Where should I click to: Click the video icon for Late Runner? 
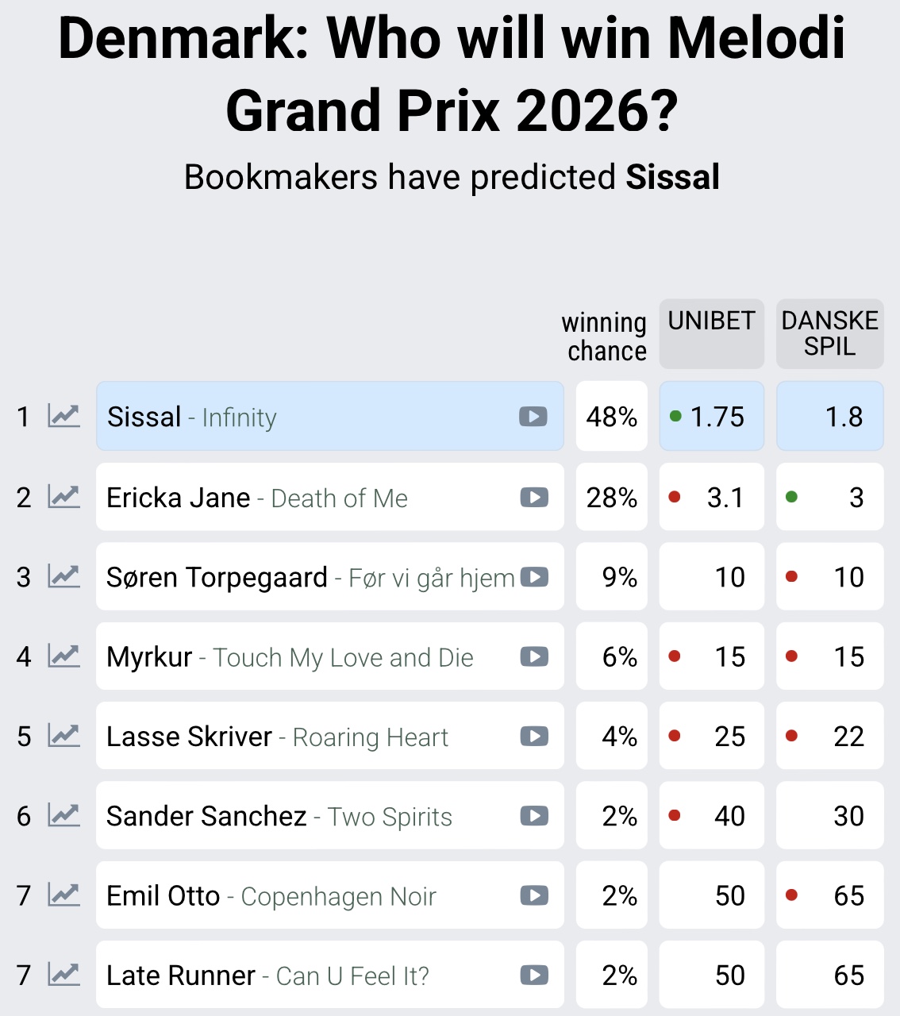[534, 976]
